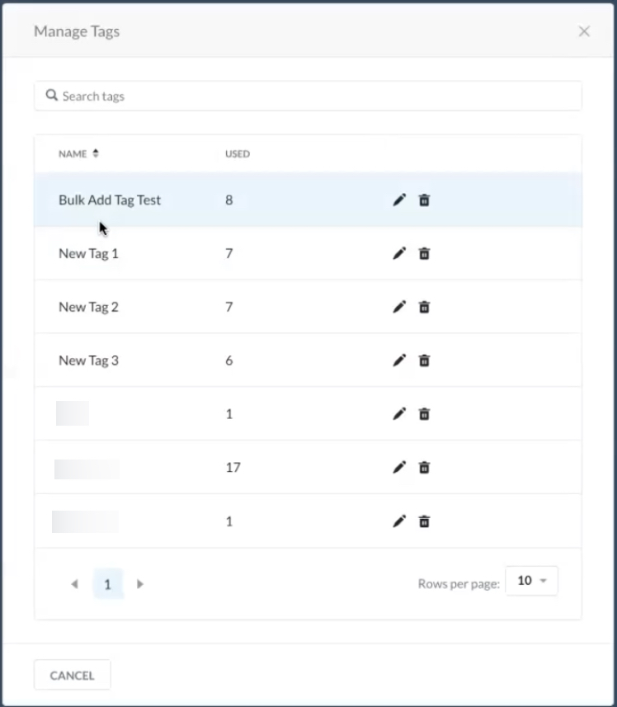
Task: Click the search magnifier icon
Action: (52, 95)
